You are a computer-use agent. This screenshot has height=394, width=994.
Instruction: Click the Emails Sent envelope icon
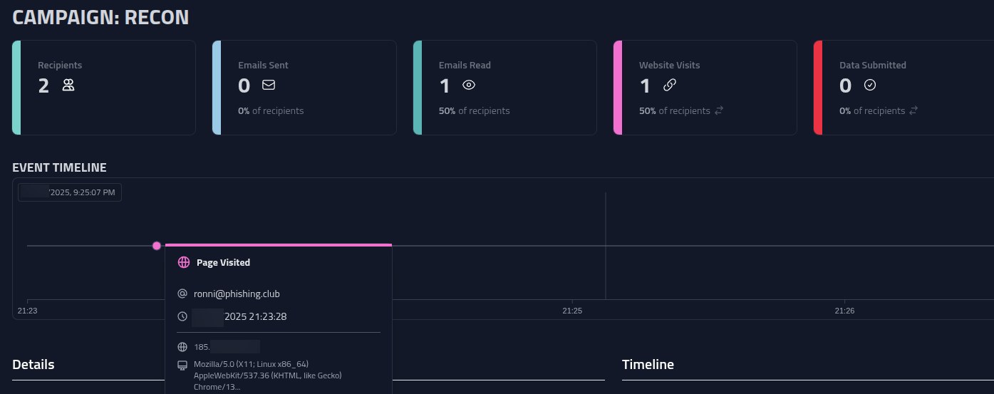click(x=269, y=85)
